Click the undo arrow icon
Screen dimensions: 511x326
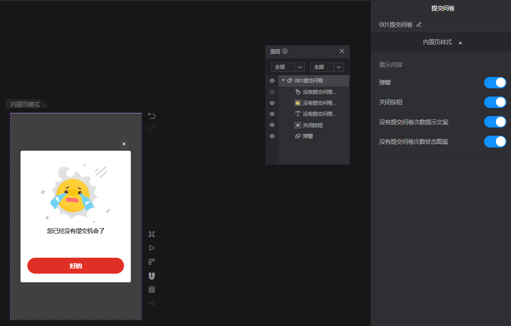151,116
